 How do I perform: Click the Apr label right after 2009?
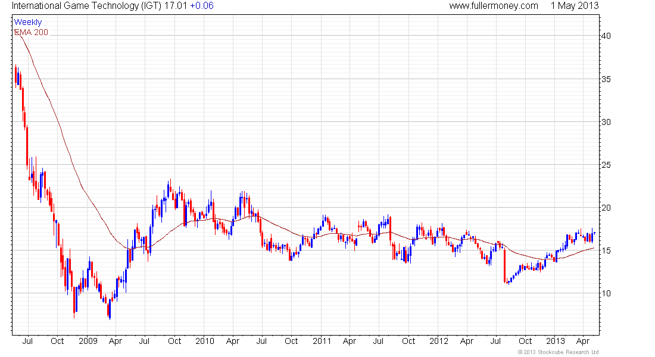click(x=116, y=341)
